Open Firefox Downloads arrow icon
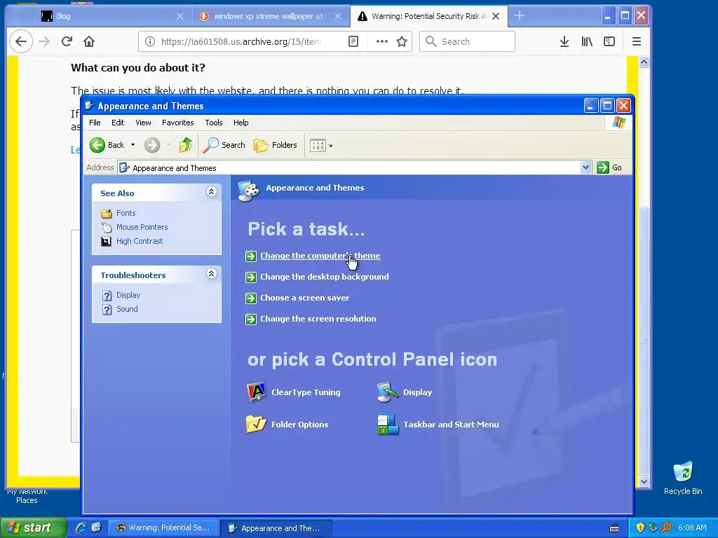This screenshot has height=538, width=718. [x=564, y=41]
